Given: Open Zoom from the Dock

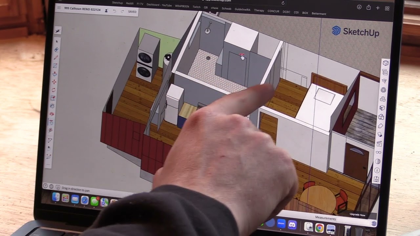Looking at the screenshot, I should (281, 223).
